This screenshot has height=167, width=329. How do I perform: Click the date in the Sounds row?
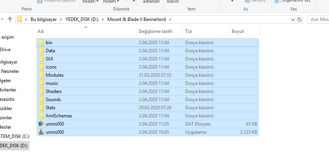154,100
